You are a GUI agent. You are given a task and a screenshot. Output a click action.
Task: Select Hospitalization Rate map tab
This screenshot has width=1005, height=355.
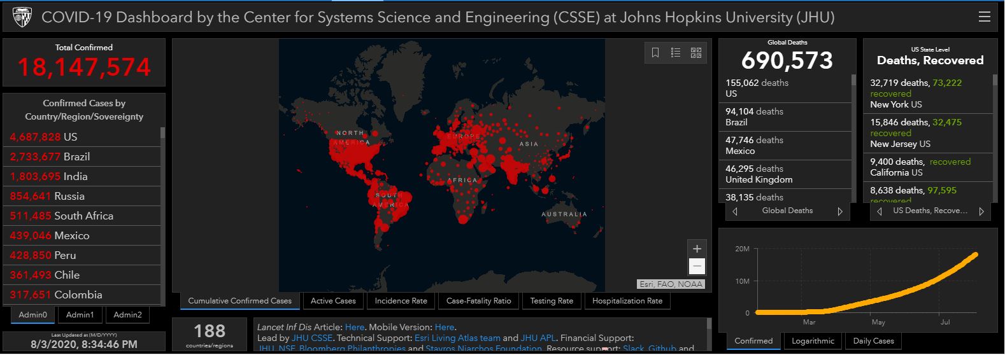pyautogui.click(x=627, y=301)
